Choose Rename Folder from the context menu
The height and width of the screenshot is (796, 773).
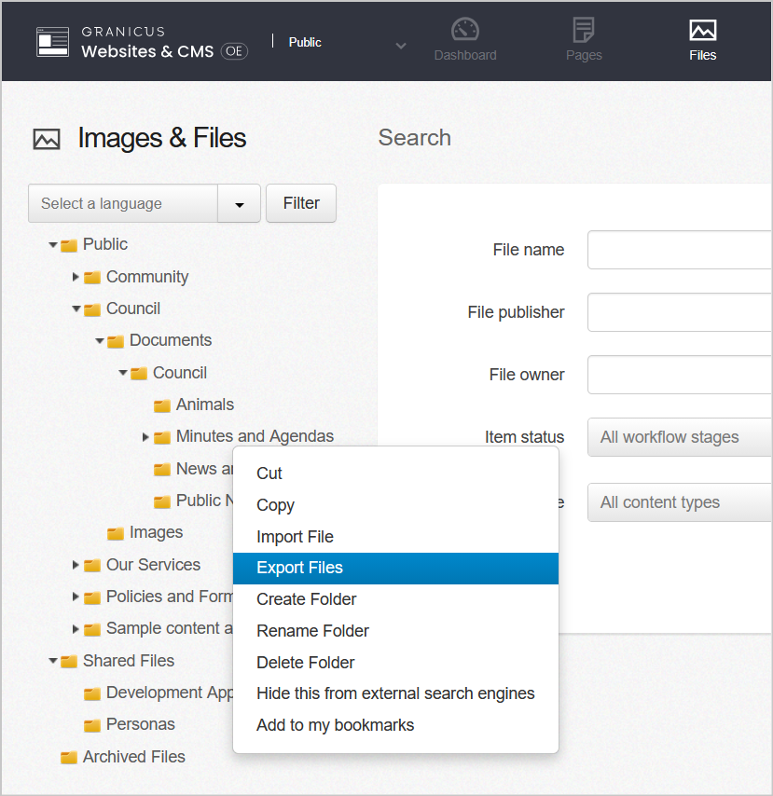(395, 631)
